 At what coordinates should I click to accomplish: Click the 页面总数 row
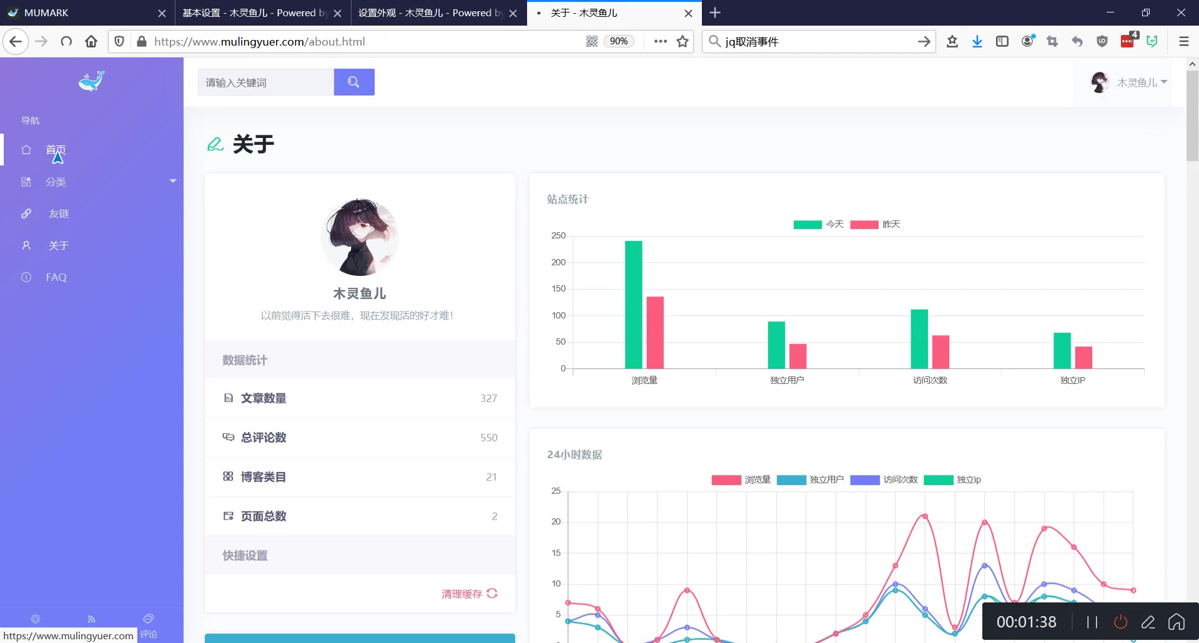click(360, 516)
